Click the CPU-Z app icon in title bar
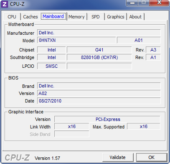The height and width of the screenshot is (164, 170). [x=4, y=4]
